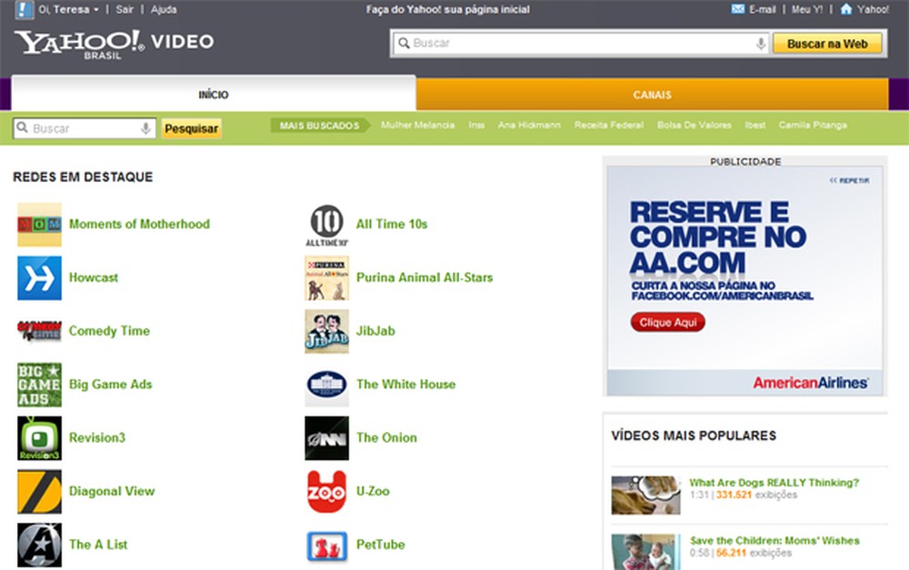The width and height of the screenshot is (909, 570).
Task: Click the Buscar na Web button
Action: coord(827,44)
